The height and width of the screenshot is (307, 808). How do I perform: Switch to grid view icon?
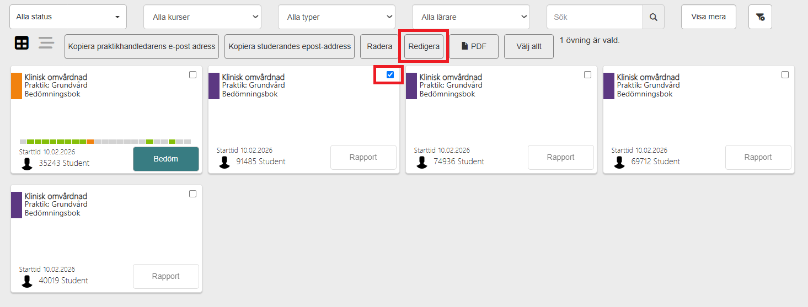(x=22, y=44)
